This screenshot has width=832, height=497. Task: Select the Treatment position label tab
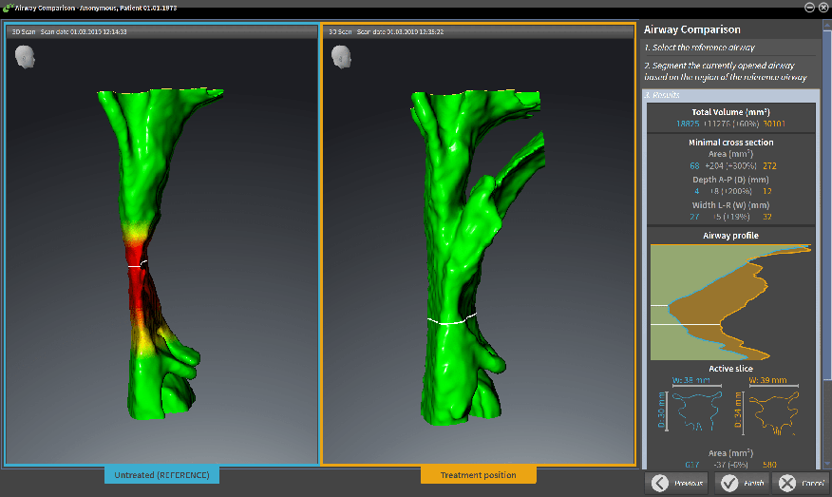coord(479,474)
